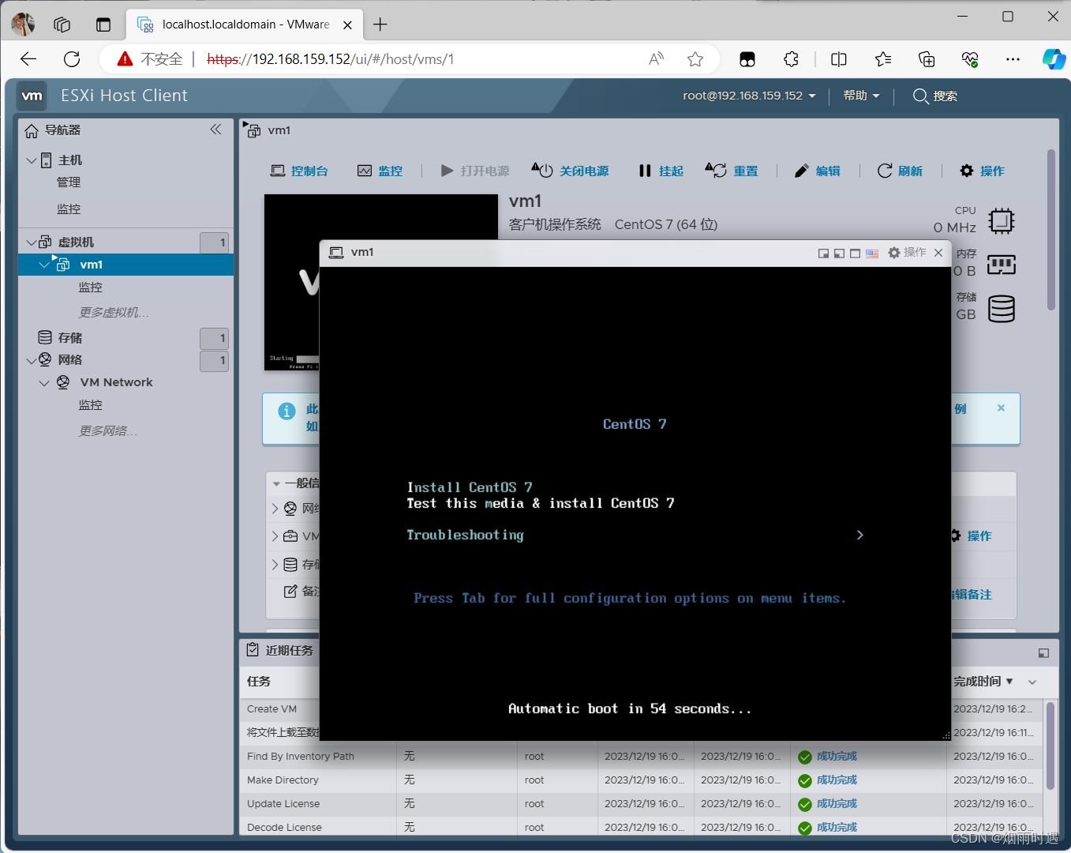Screen dimensions: 1071x853
Task: Select Troubleshooting boot menu entry
Action: [x=465, y=535]
